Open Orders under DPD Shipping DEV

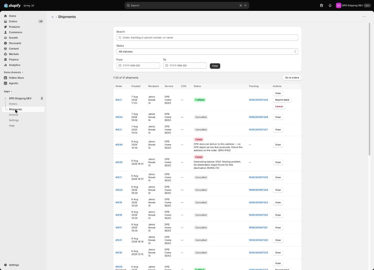tap(13, 104)
